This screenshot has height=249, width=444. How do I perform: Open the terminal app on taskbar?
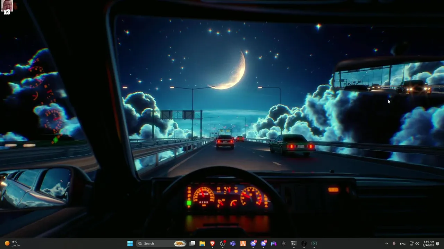coord(294,243)
